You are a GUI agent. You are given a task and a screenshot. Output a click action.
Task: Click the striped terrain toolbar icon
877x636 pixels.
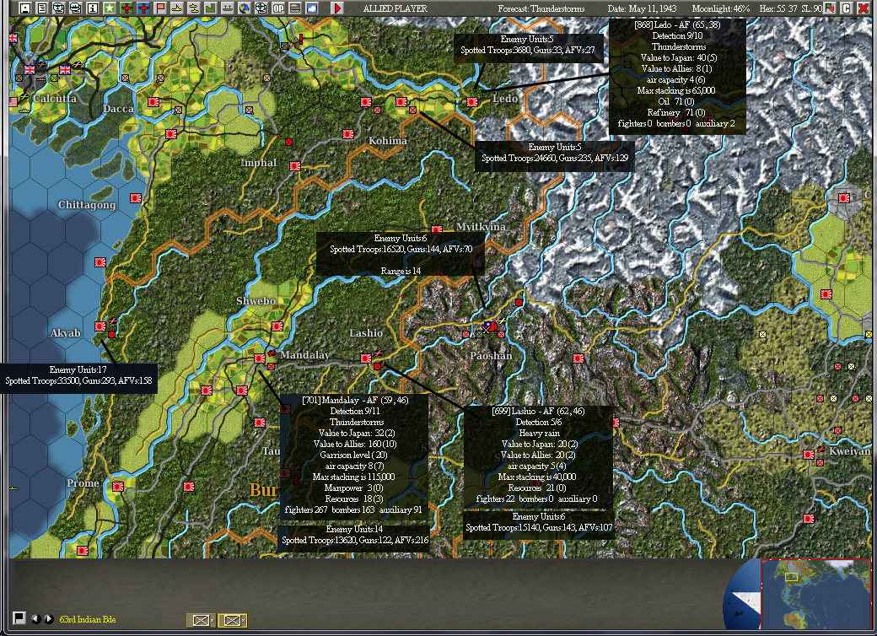[x=295, y=8]
